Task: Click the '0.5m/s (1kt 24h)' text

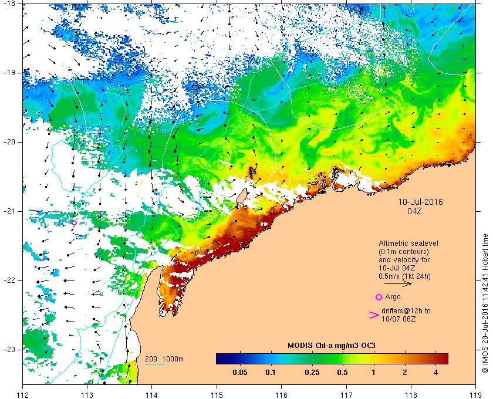Action: pyautogui.click(x=404, y=276)
